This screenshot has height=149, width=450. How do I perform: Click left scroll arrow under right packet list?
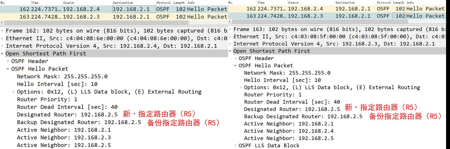(230, 22)
